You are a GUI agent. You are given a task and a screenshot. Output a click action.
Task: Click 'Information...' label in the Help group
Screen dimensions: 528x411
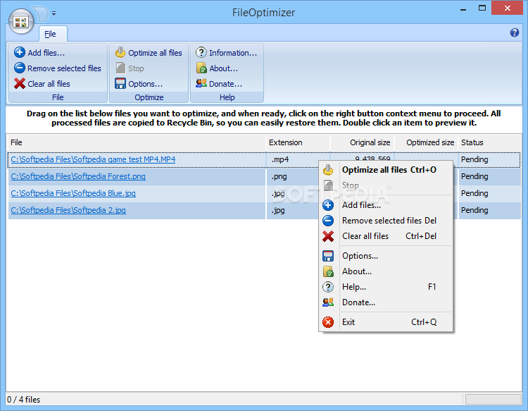(x=233, y=53)
